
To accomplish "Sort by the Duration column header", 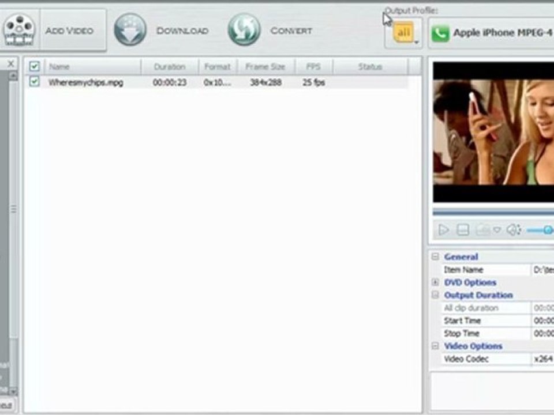I will point(170,67).
